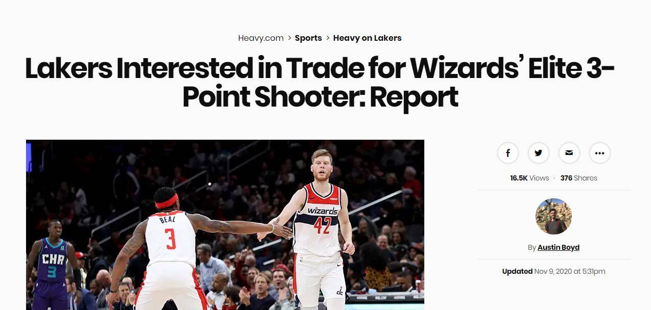Click the CHR jersey player in photo
Image resolution: width=651 pixels, height=310 pixels.
pyautogui.click(x=52, y=260)
